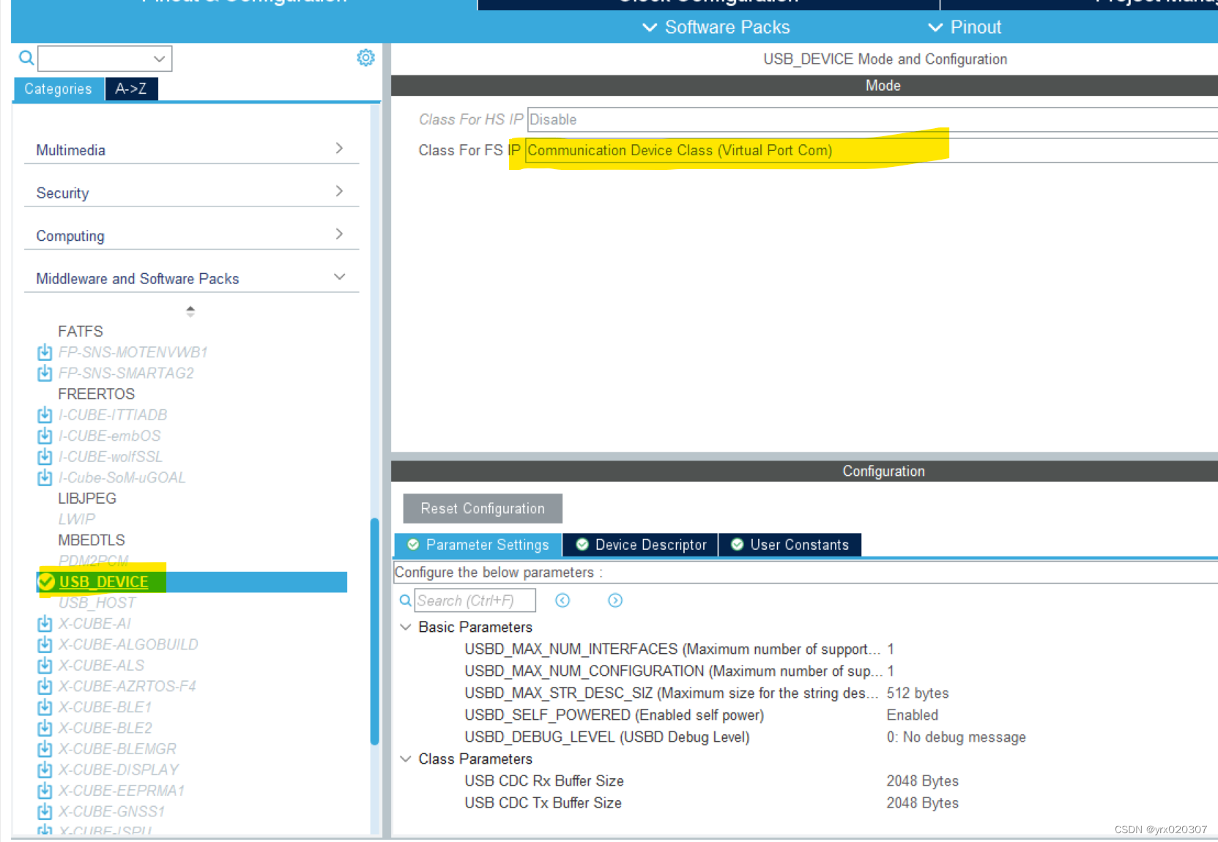Click the download icon next to X-CUBE-DISPLAY
The width and height of the screenshot is (1218, 842).
point(45,770)
